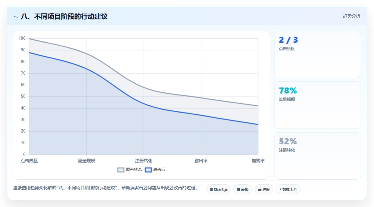Click the 数据卡片 sparkle icon
This screenshot has height=207, width=374.
(x=280, y=189)
